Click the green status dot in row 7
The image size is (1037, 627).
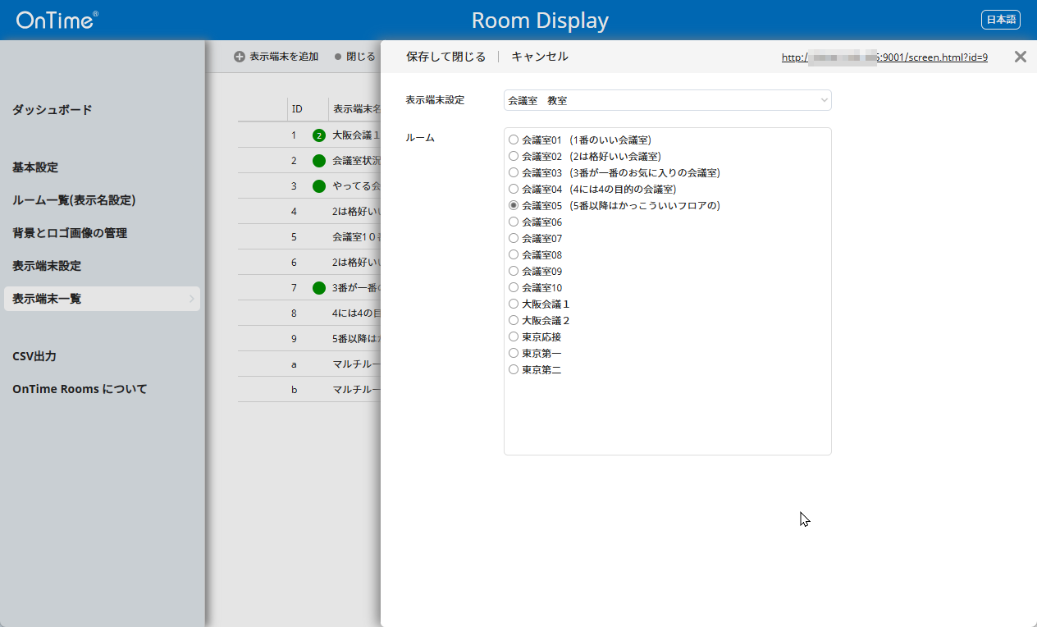click(x=319, y=288)
